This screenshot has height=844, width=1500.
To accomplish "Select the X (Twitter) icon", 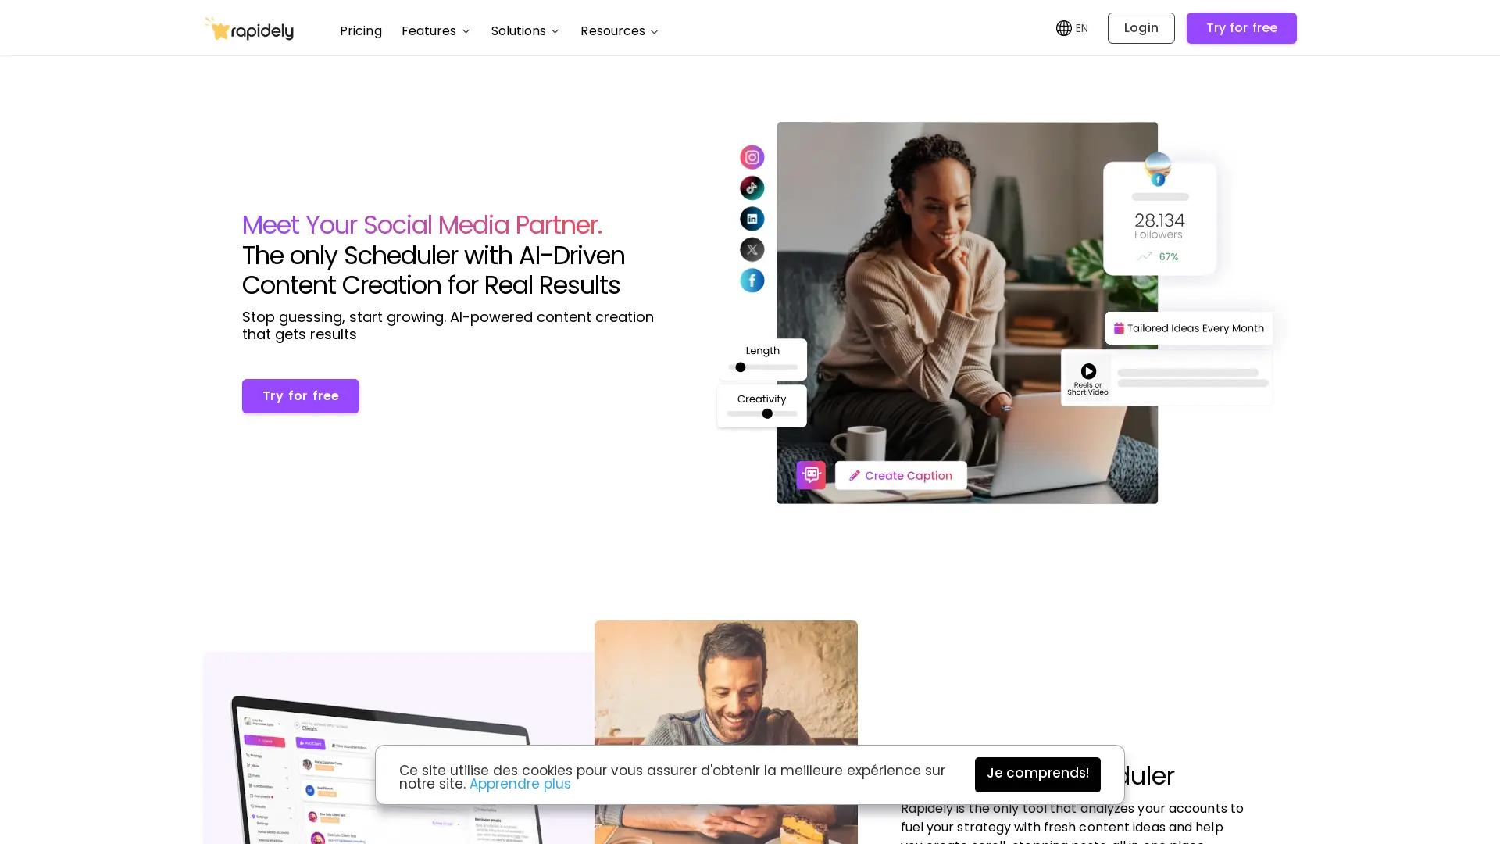I will pyautogui.click(x=752, y=249).
